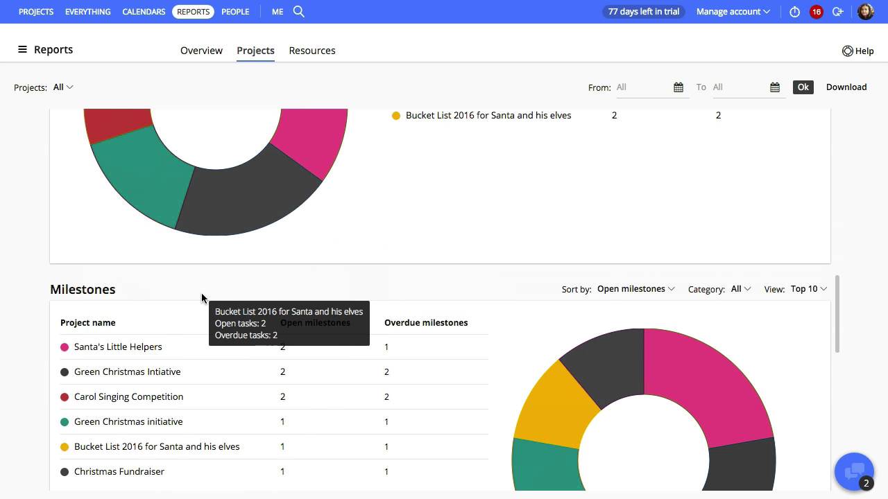
Task: Click Christmas Fundraiser project name
Action: click(x=119, y=472)
